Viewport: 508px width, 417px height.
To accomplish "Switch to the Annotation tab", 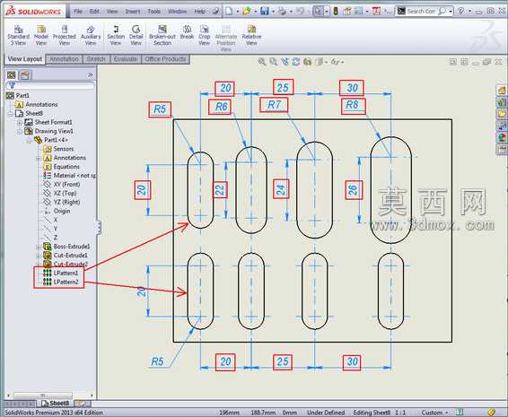I will tap(64, 59).
